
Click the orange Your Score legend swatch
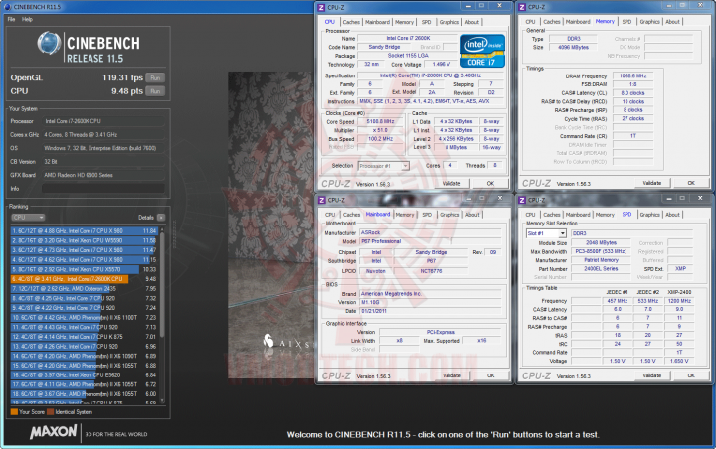pos(14,412)
